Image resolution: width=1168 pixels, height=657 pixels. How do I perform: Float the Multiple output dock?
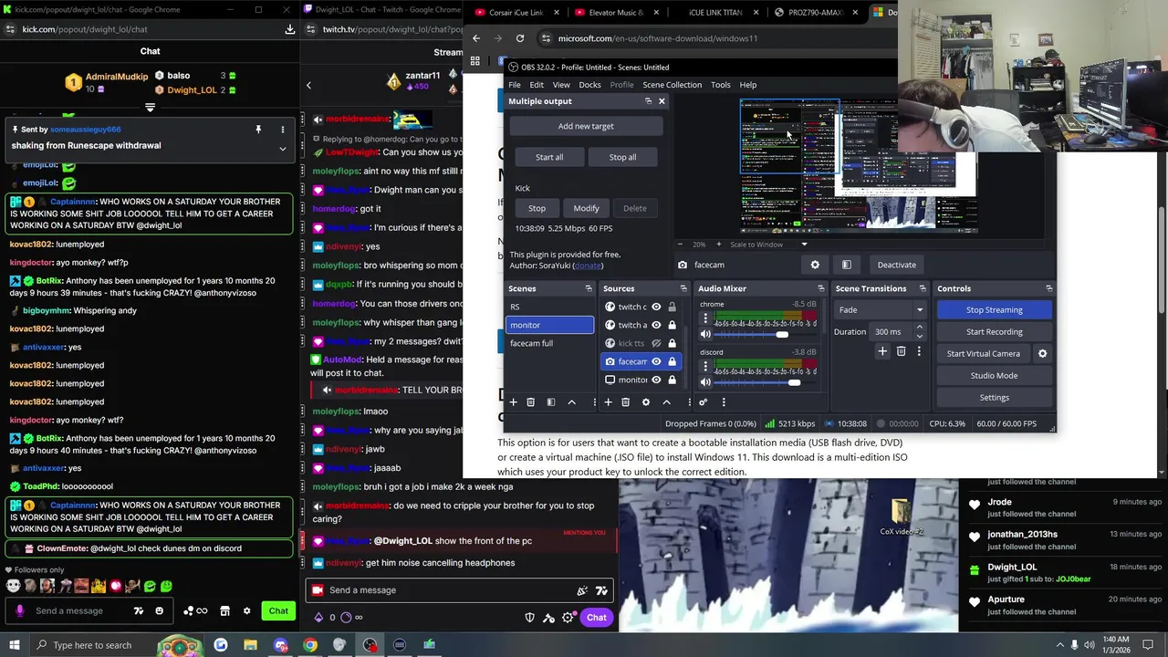(x=648, y=101)
